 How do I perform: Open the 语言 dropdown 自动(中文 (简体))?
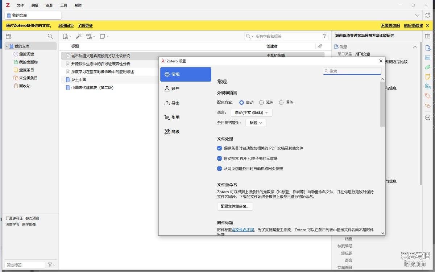(252, 113)
